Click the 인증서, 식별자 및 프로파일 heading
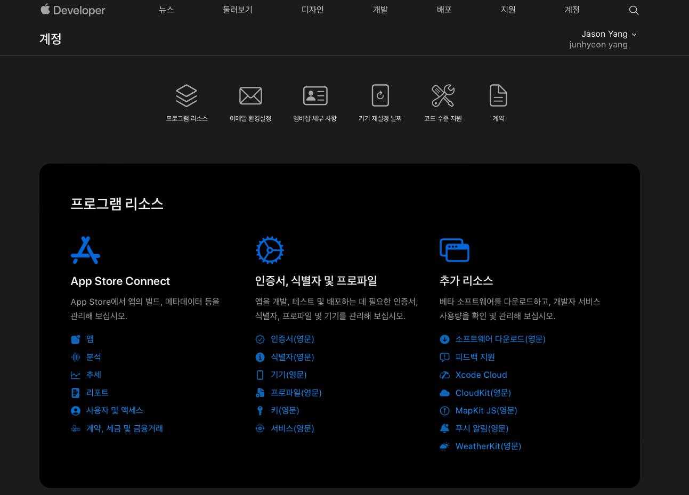 coord(316,281)
